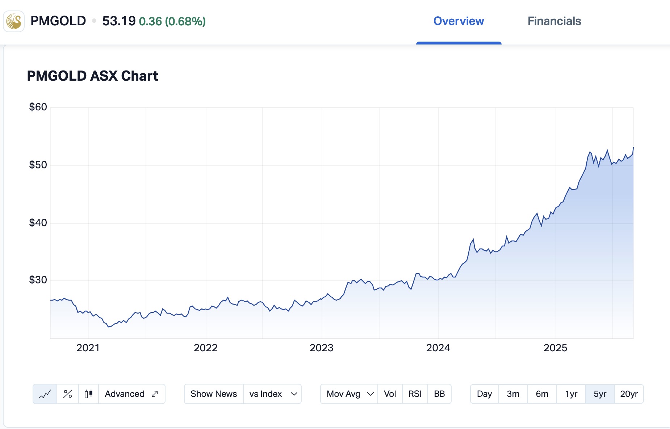Image resolution: width=670 pixels, height=429 pixels.
Task: Expand the Mov Avg dropdown
Action: point(349,394)
